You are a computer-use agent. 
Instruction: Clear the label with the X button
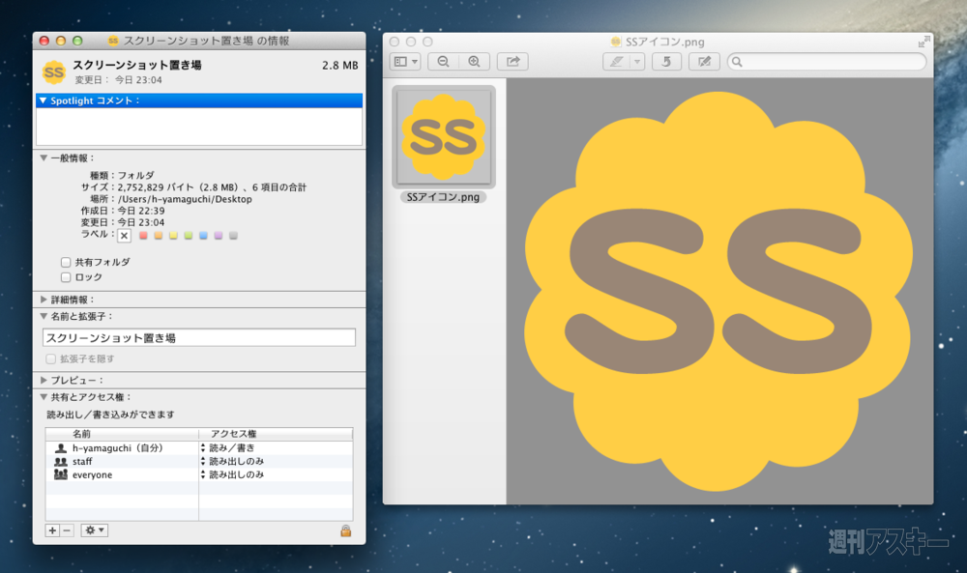tap(124, 236)
